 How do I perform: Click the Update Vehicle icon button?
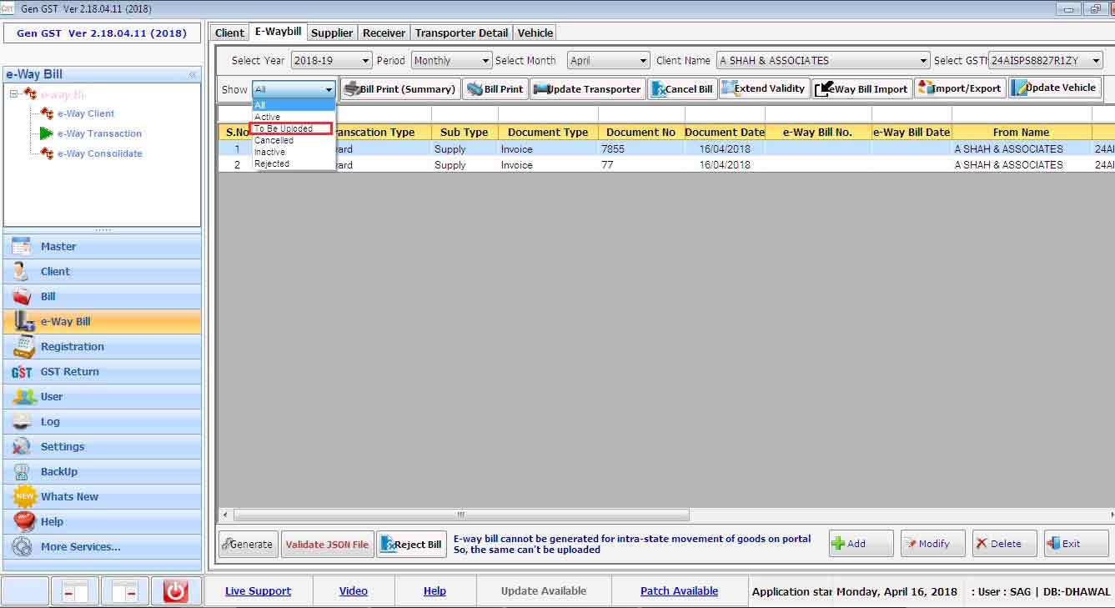click(x=1019, y=88)
